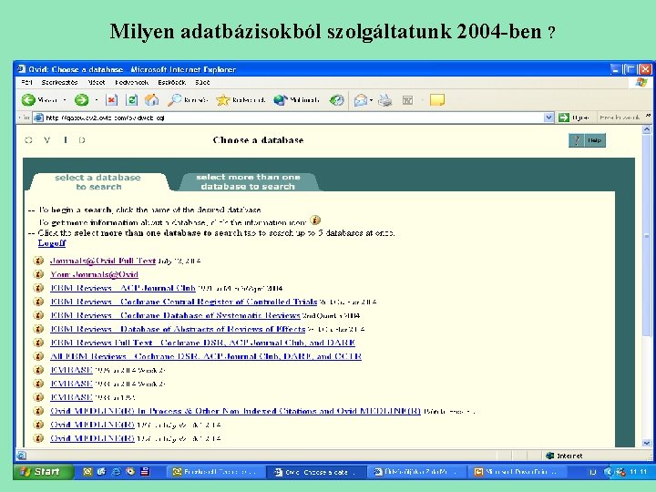Open the Mail envelope icon
Image resolution: width=656 pixels, height=492 pixels.
(x=360, y=100)
